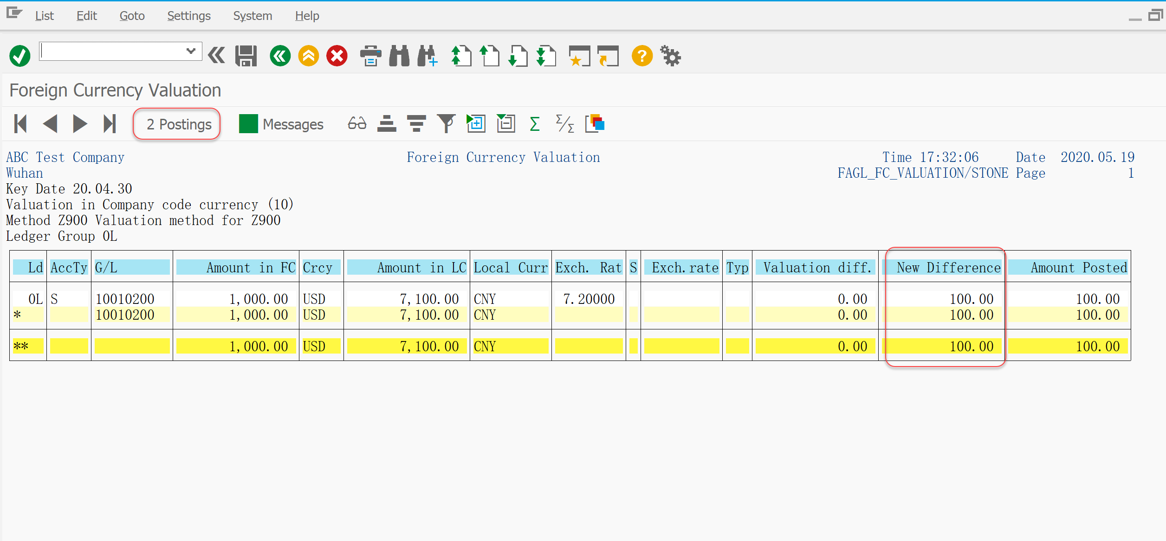This screenshot has width=1166, height=541.
Task: Click the binoculars Find icon
Action: tap(399, 56)
